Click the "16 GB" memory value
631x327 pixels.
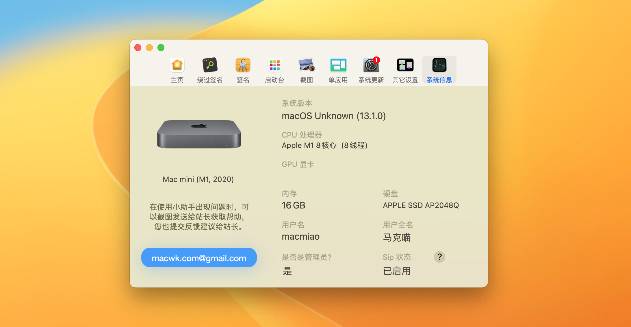click(294, 205)
